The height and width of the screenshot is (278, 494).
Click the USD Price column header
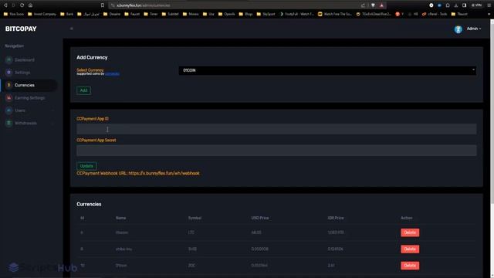[260, 218]
